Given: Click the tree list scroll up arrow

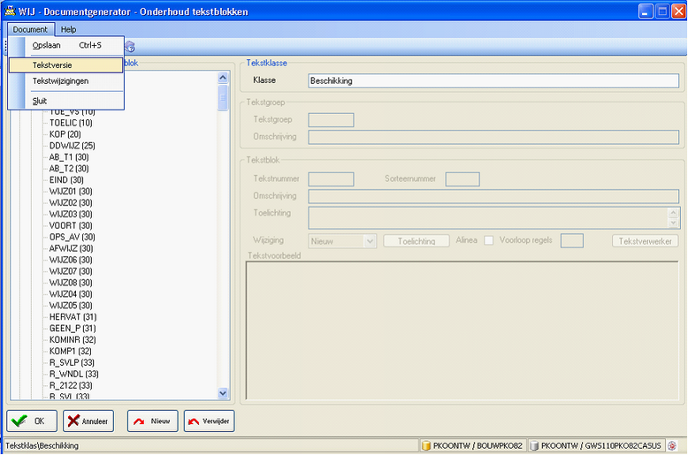Looking at the screenshot, I should click(x=223, y=78).
